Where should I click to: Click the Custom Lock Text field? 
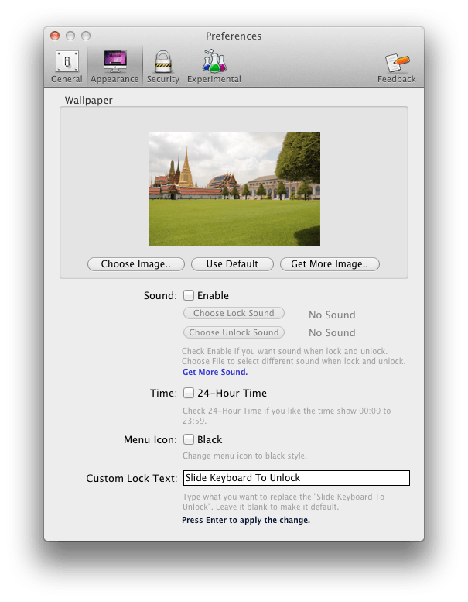[x=296, y=478]
